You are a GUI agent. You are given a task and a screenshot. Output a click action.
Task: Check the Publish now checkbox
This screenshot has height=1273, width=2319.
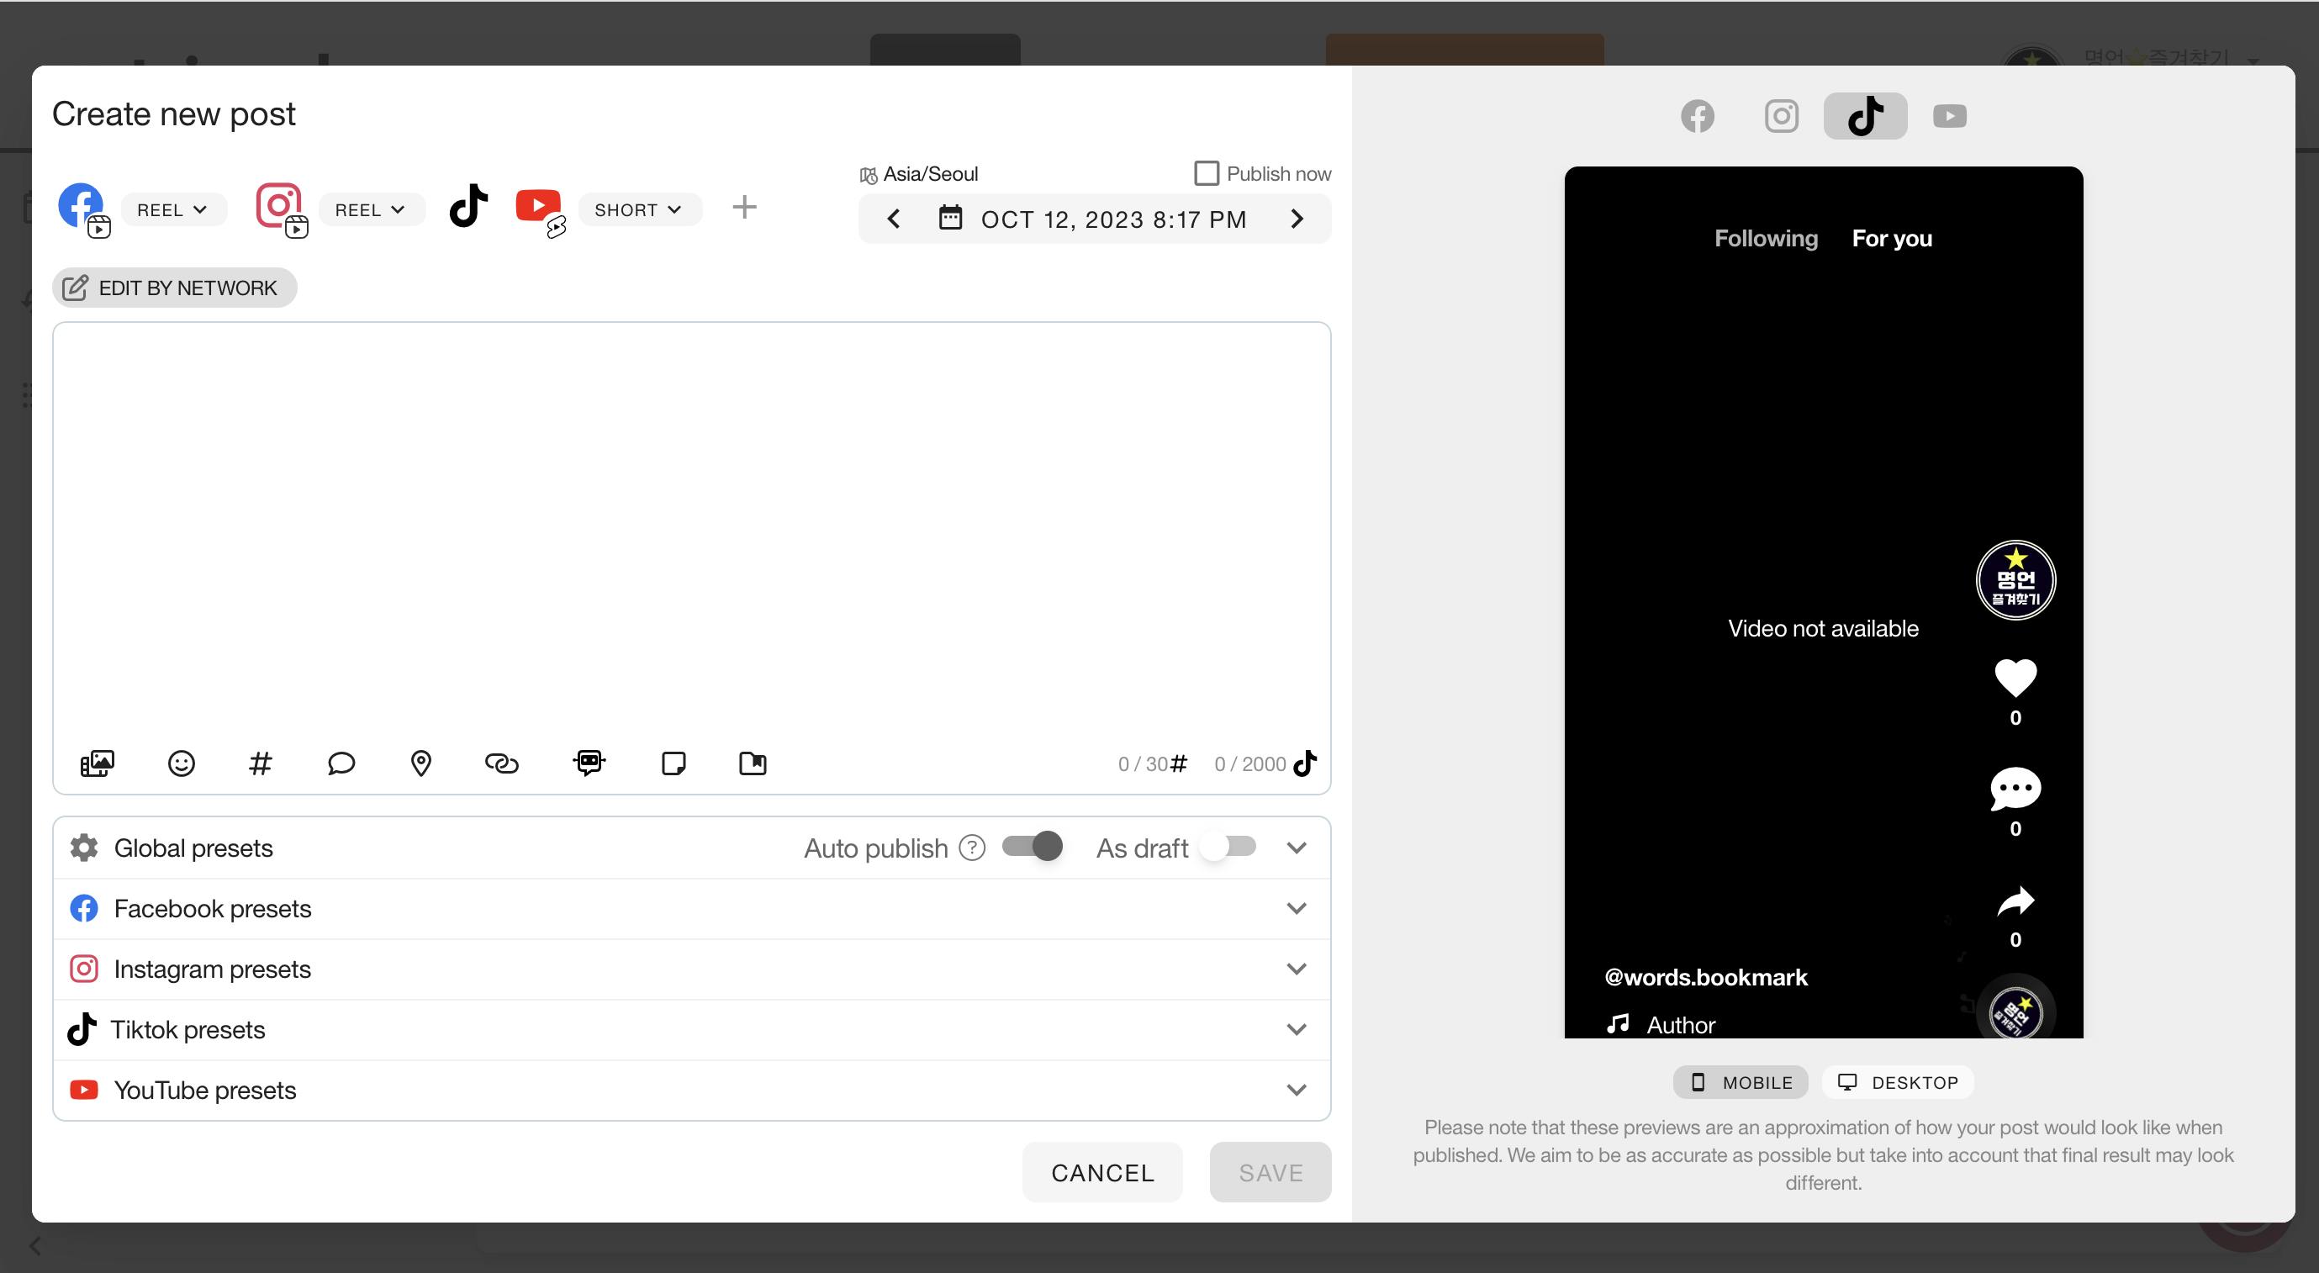pyautogui.click(x=1206, y=173)
